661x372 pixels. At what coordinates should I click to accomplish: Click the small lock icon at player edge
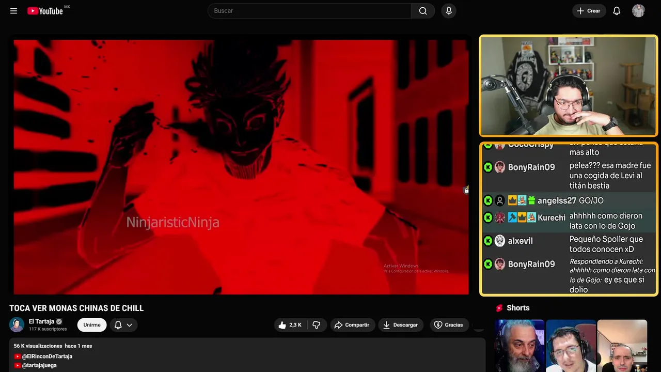(x=466, y=190)
